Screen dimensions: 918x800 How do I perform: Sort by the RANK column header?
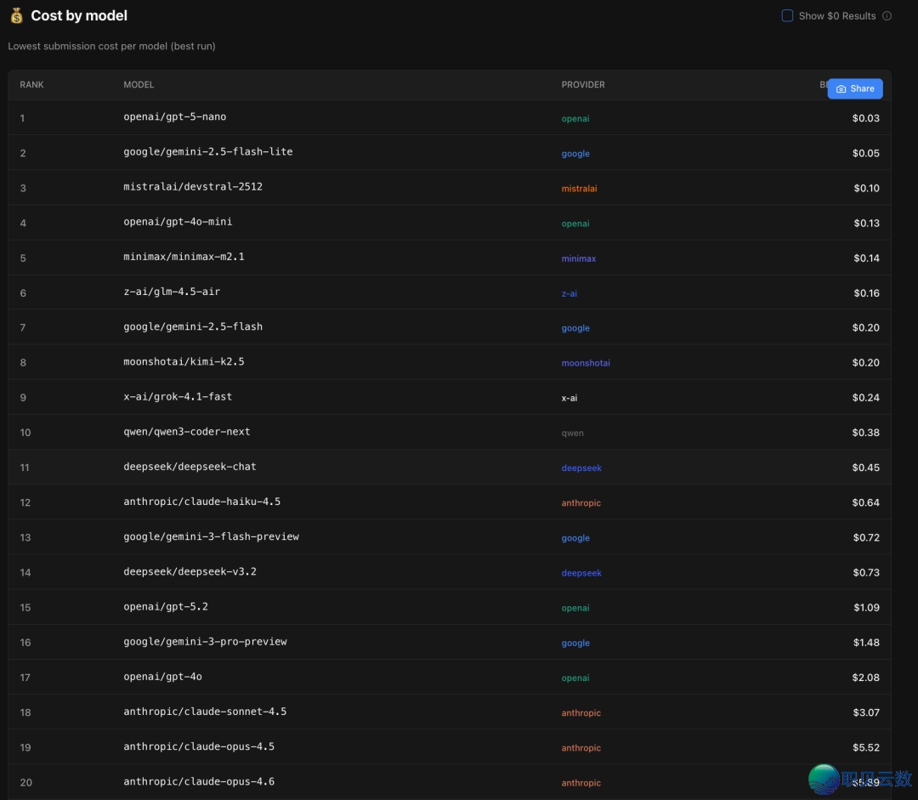31,85
